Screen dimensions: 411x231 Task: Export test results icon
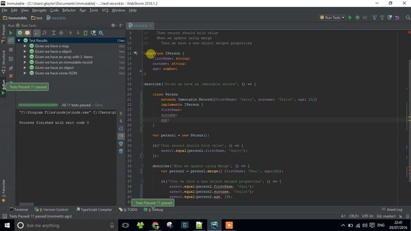point(85,33)
